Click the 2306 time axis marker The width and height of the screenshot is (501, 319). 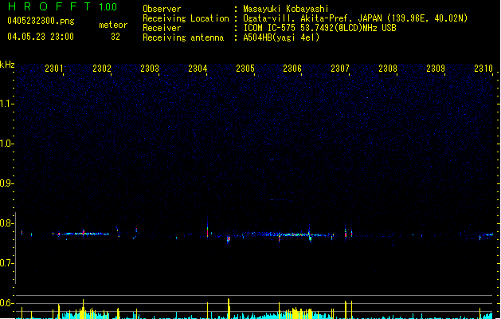coord(292,69)
